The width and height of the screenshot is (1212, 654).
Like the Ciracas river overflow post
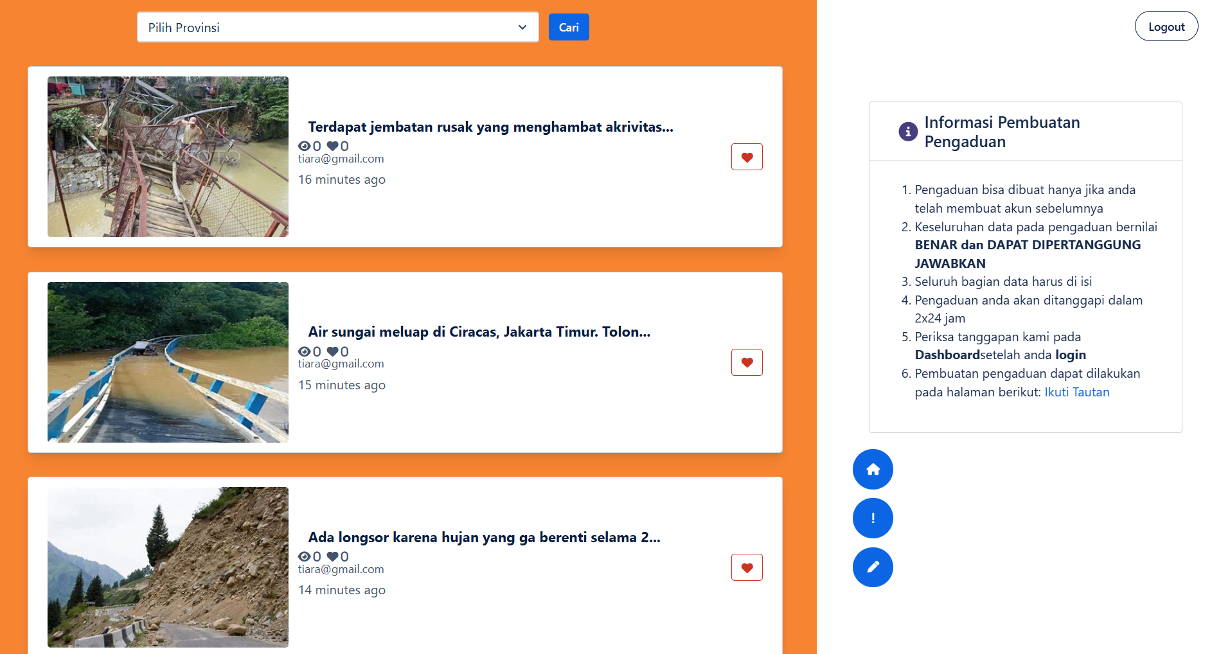[x=747, y=362]
